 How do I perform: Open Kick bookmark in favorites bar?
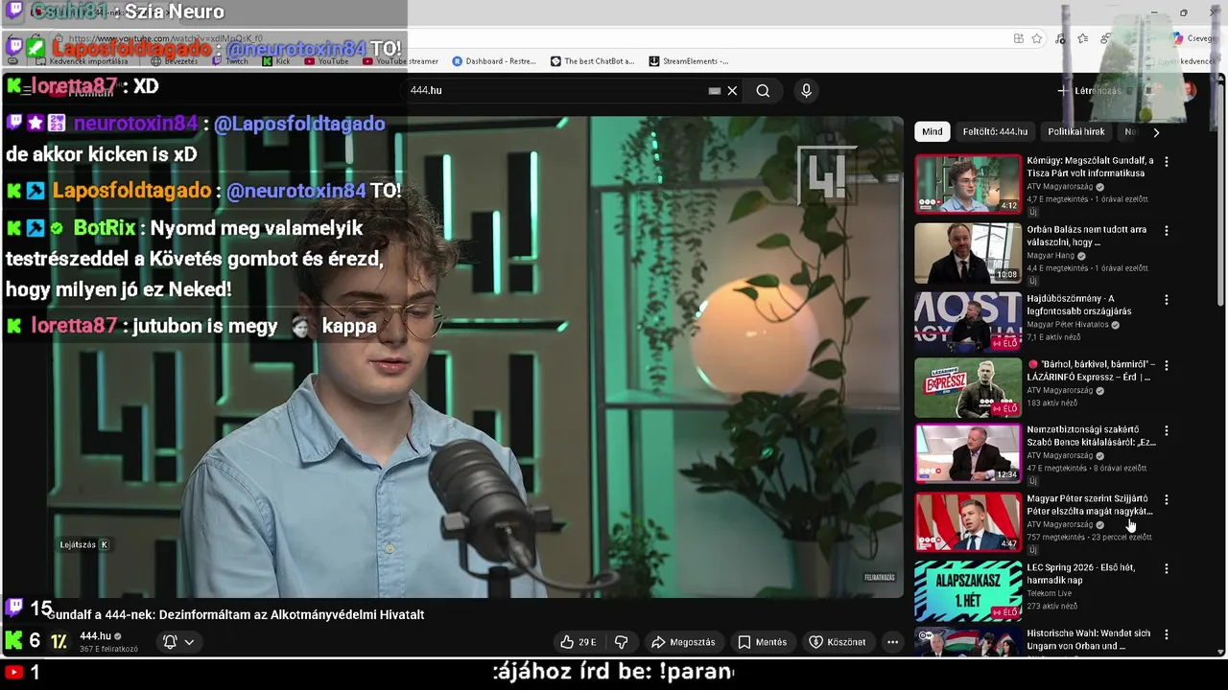[x=275, y=61]
